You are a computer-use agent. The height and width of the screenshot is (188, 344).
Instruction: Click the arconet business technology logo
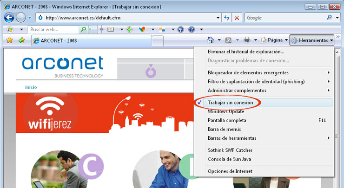[63, 67]
